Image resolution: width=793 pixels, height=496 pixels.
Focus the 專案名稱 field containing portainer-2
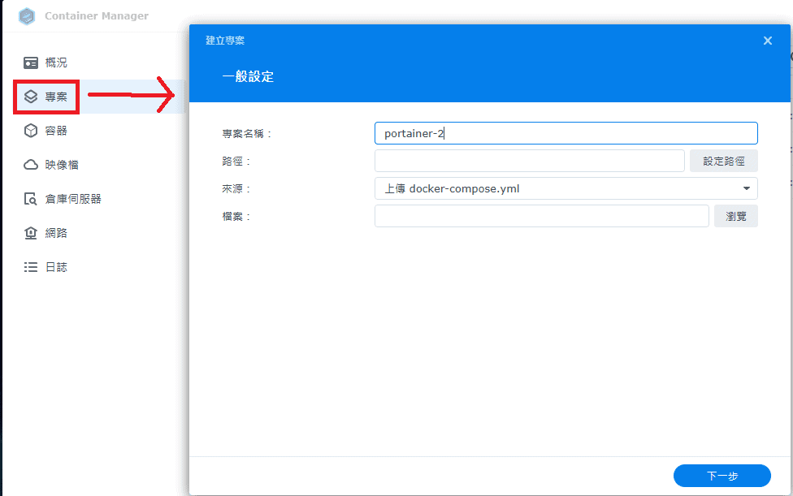565,133
